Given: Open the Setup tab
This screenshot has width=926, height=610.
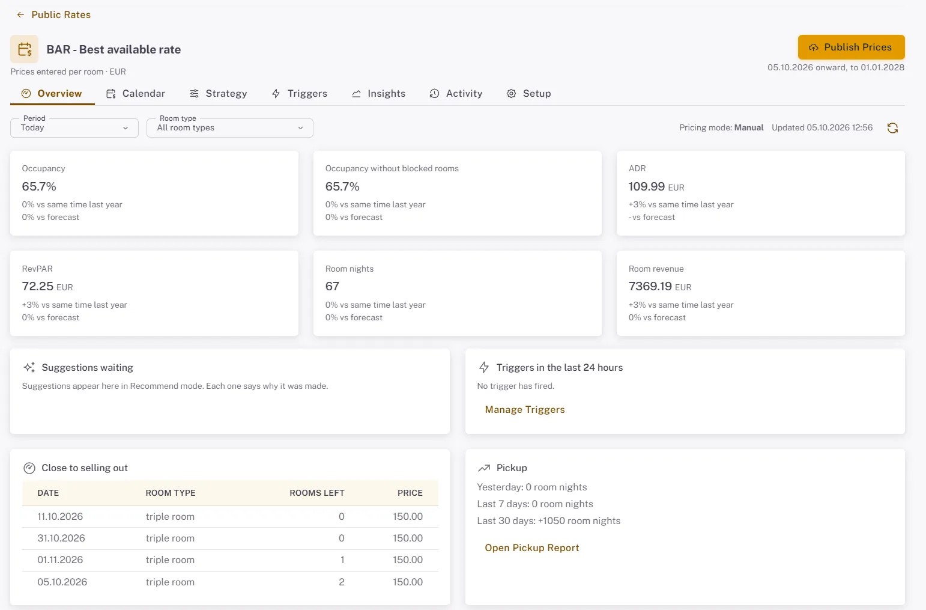Looking at the screenshot, I should [529, 94].
